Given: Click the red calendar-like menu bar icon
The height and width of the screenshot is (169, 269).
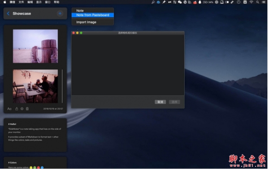Looking at the screenshot, I should [x=195, y=2].
